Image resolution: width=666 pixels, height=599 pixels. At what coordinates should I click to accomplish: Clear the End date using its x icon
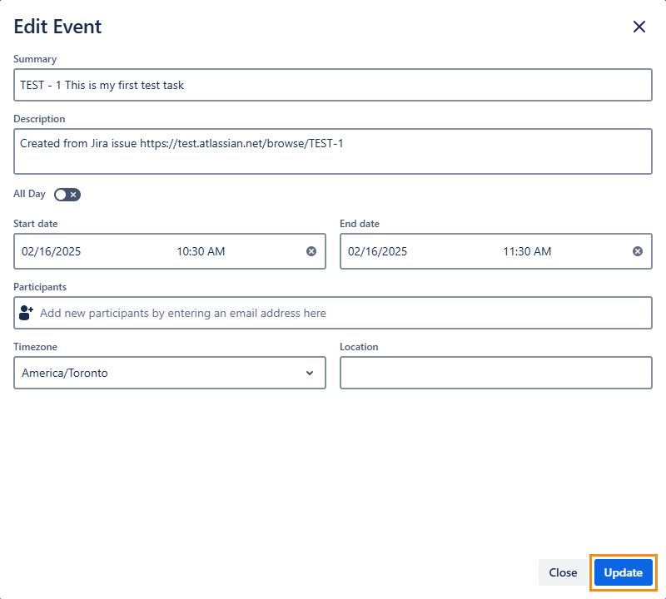638,251
